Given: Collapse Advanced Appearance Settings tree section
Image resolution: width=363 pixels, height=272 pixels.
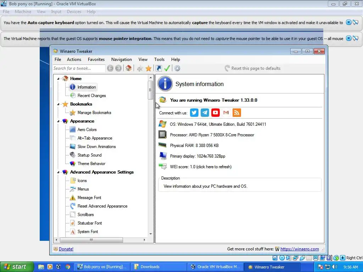Looking at the screenshot, I should (x=58, y=172).
